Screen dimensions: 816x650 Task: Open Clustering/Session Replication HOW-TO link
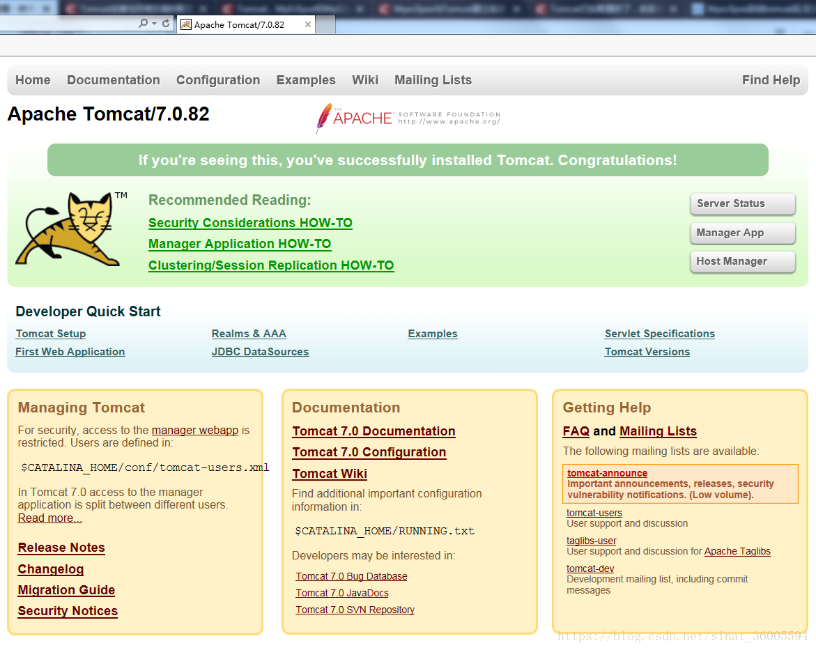271,265
